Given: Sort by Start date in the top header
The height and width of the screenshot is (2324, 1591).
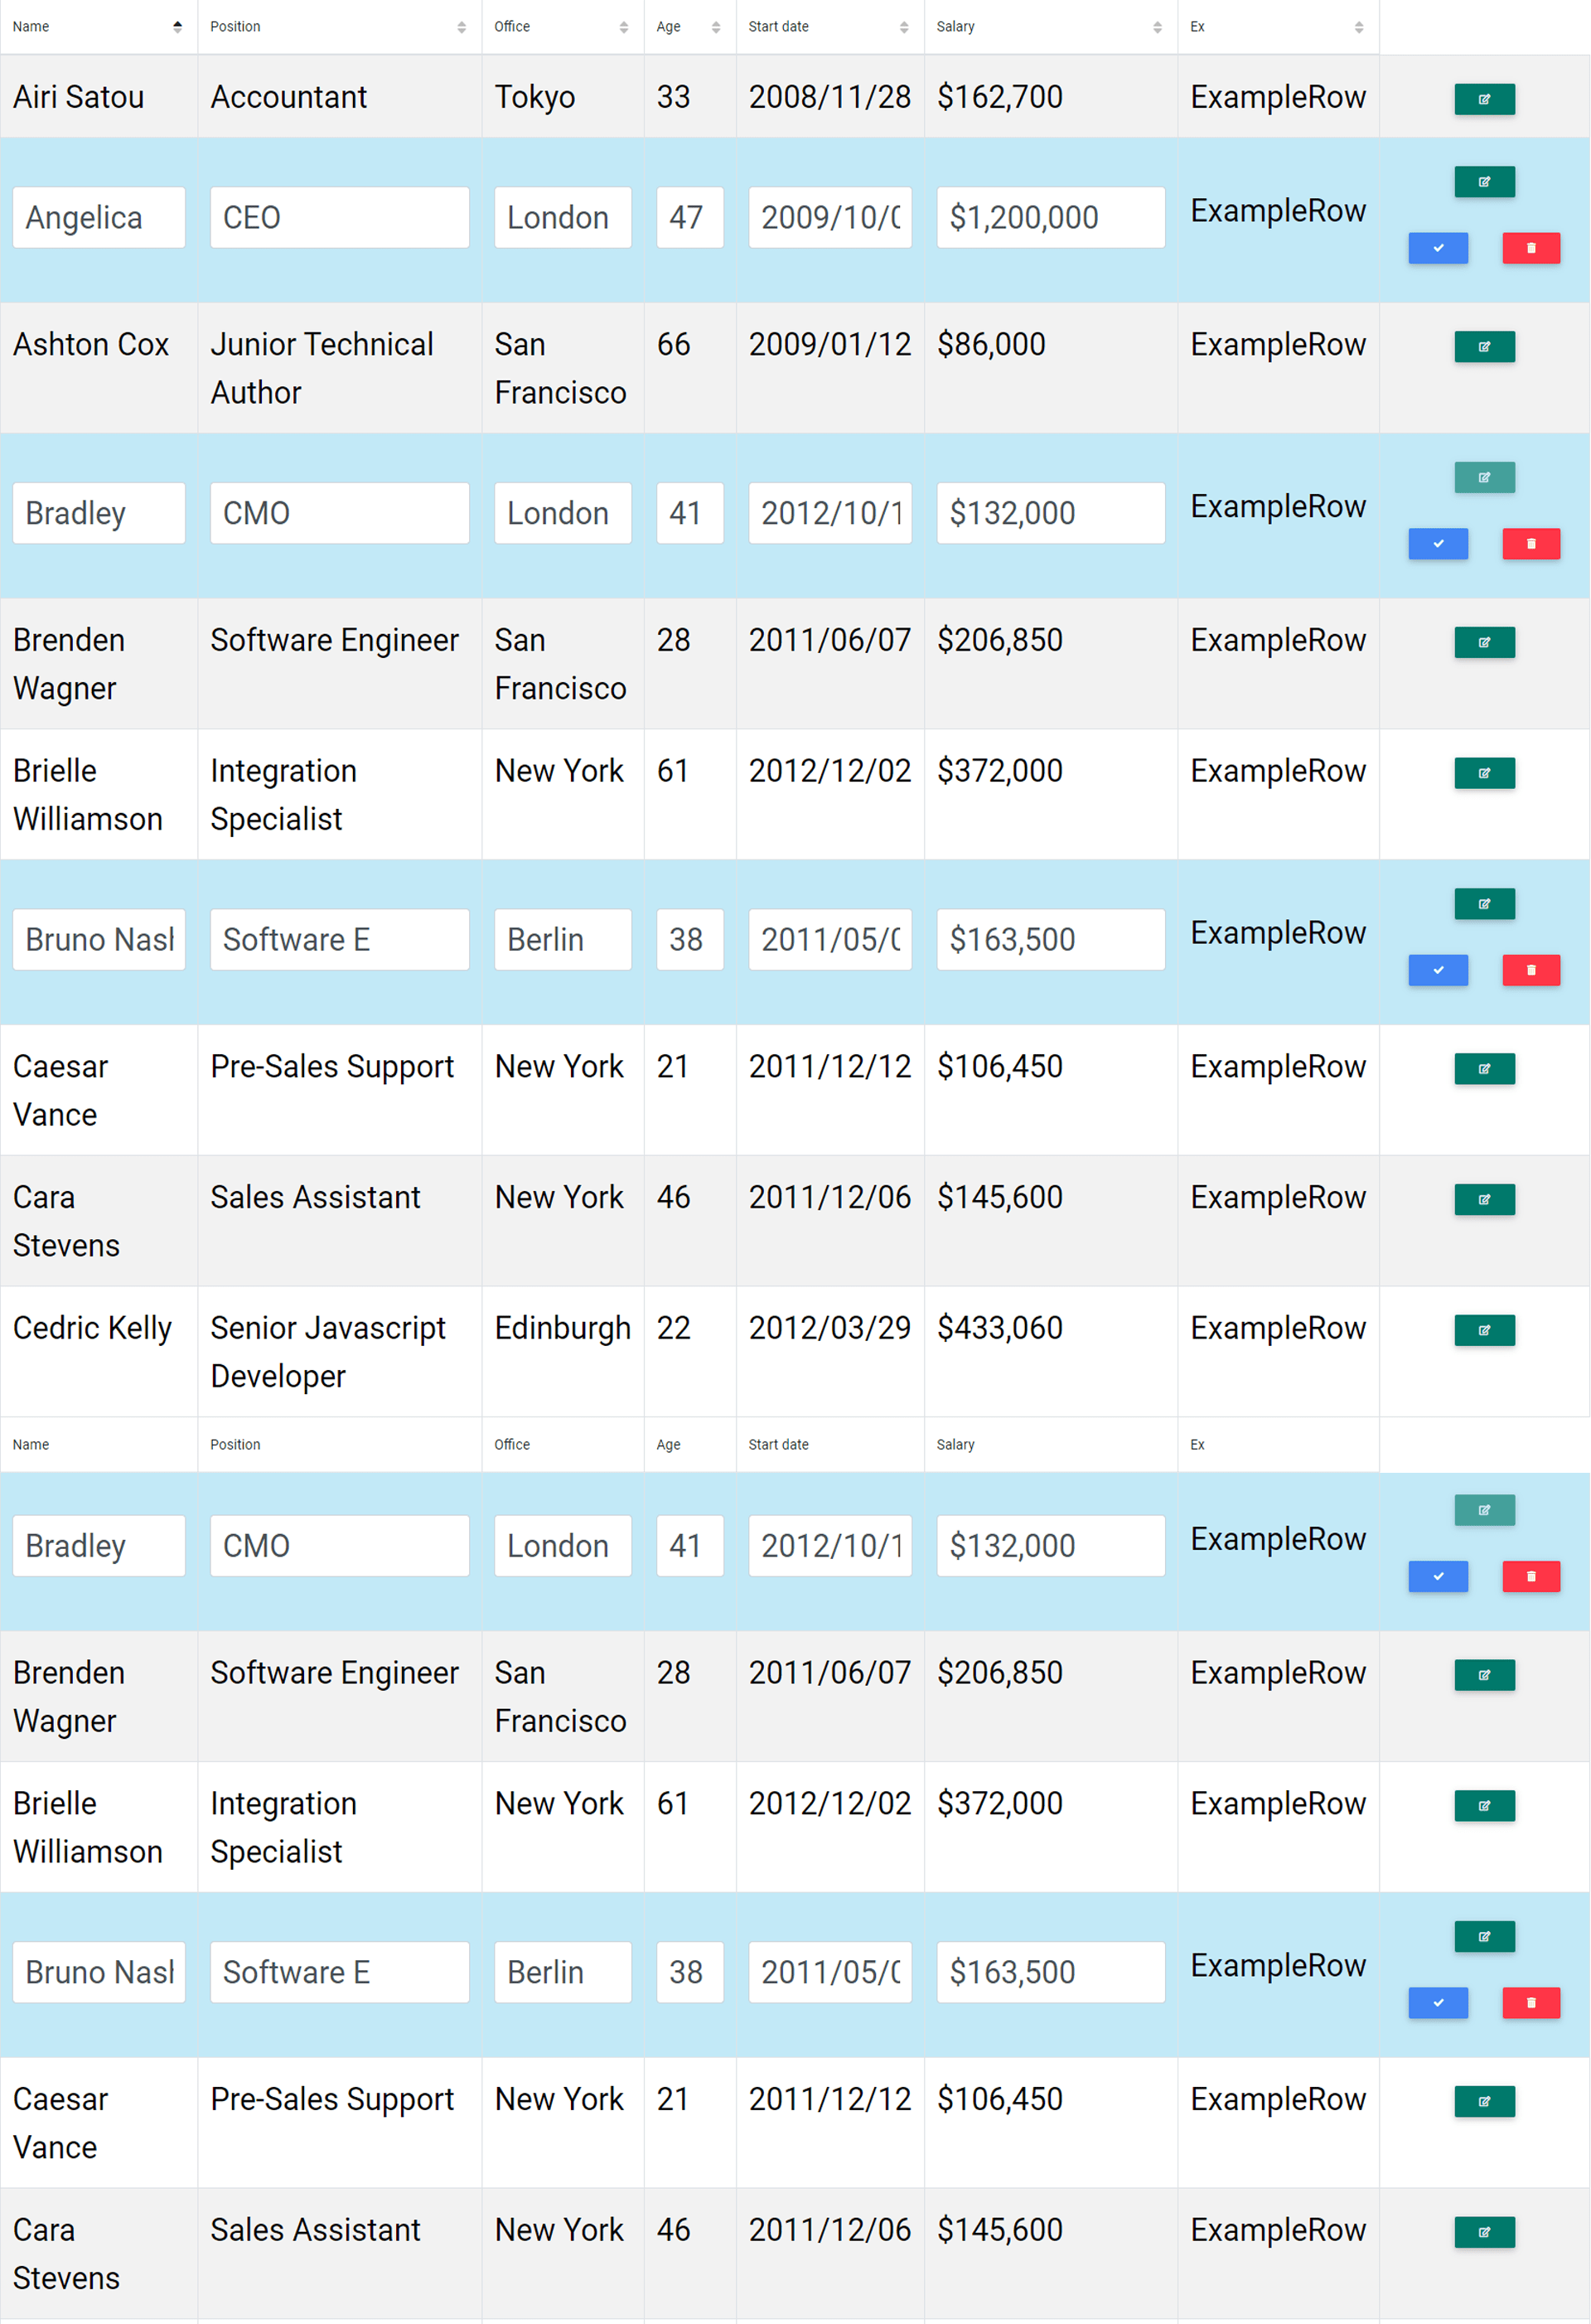Looking at the screenshot, I should [903, 27].
